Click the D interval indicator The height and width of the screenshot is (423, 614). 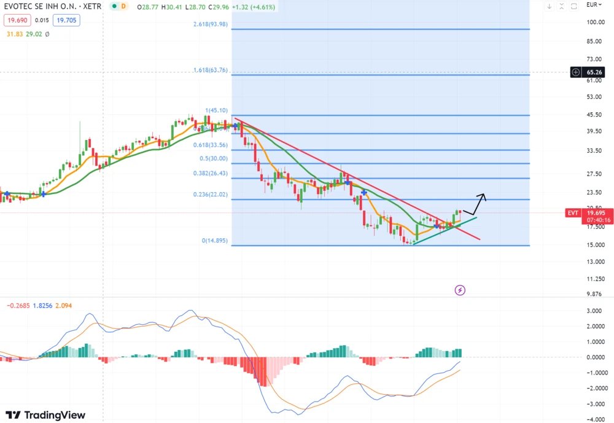123,7
